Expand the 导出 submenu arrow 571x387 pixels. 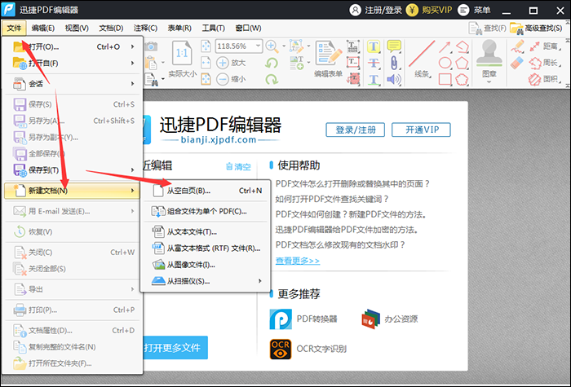[x=132, y=289]
